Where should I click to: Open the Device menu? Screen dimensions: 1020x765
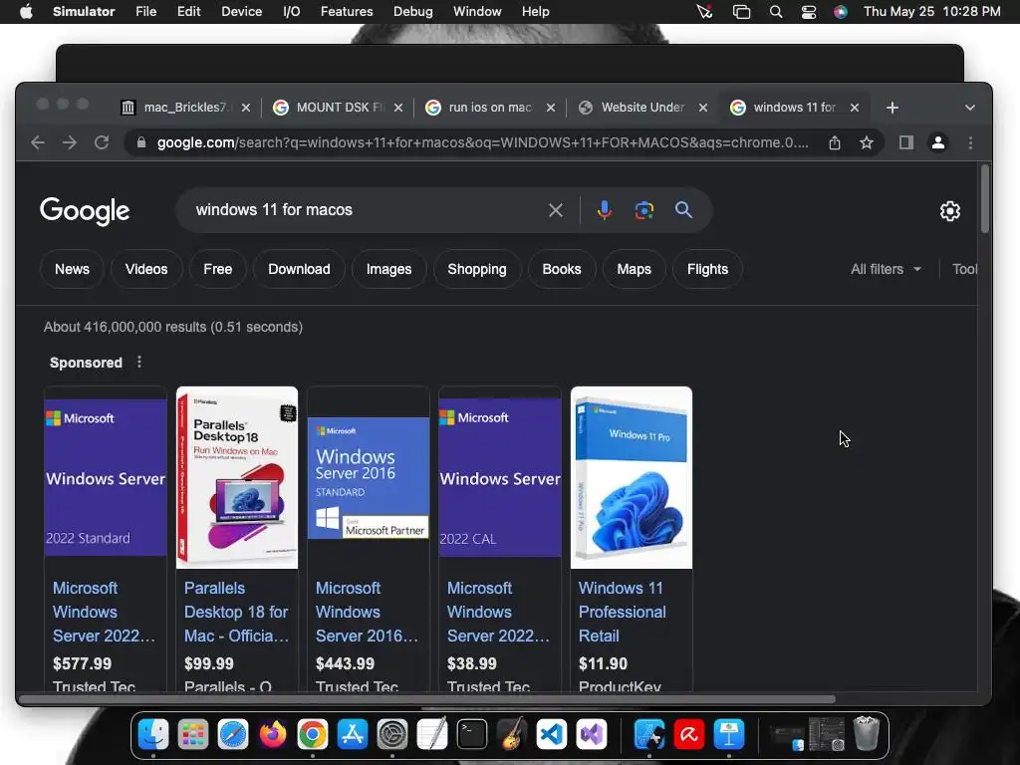pos(241,12)
